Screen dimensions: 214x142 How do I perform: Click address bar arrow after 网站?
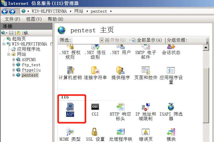coord(87,11)
